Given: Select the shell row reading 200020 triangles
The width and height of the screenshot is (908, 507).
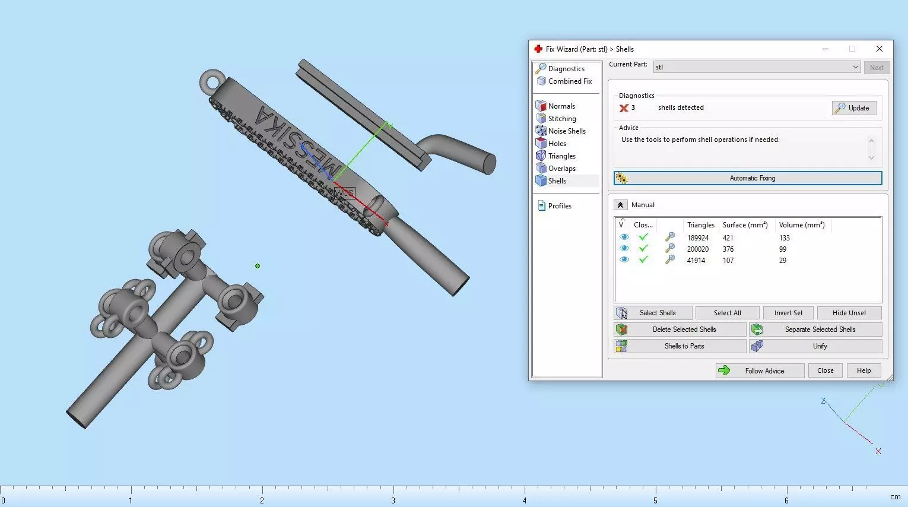Looking at the screenshot, I should click(x=748, y=249).
